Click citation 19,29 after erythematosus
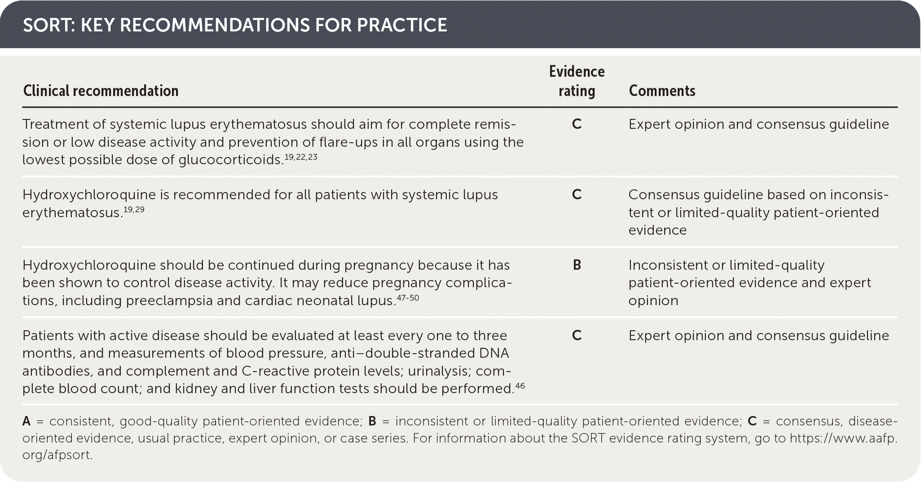Screen dimensions: 921x482 (134, 210)
